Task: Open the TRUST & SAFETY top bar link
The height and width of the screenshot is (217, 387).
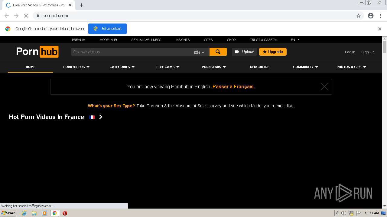Action: tap(263, 40)
